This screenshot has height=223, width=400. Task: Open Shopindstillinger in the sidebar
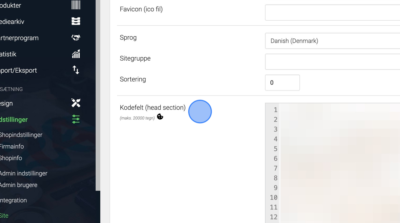pos(21,135)
